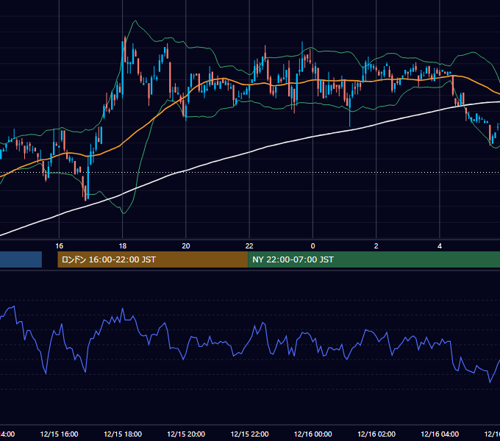This screenshot has width=500, height=441.
Task: Click the 22 hour label on price axis
Action: (x=249, y=246)
